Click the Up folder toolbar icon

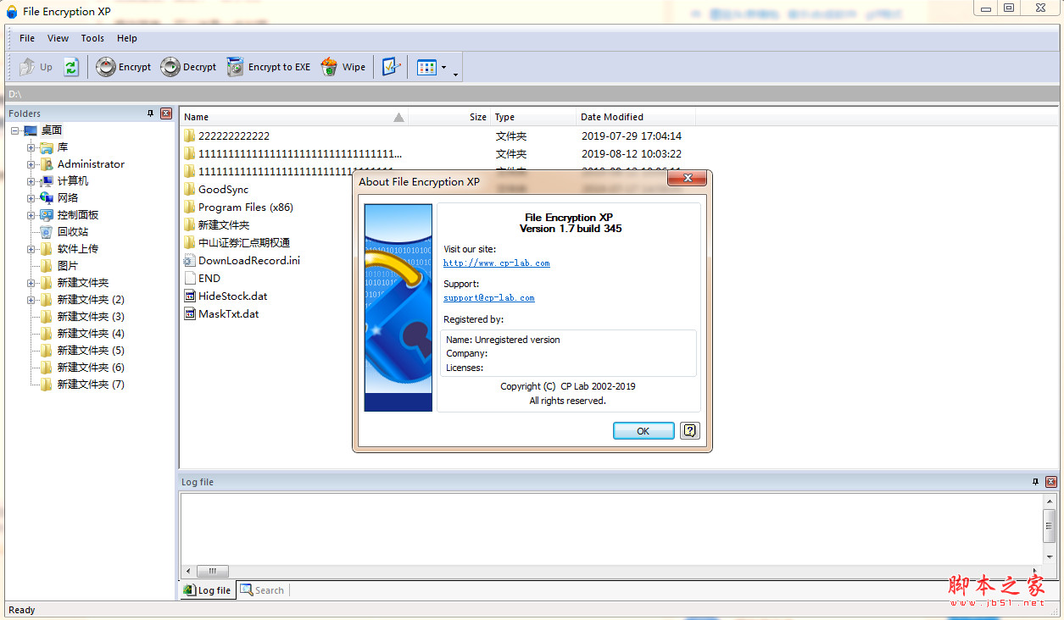point(28,67)
